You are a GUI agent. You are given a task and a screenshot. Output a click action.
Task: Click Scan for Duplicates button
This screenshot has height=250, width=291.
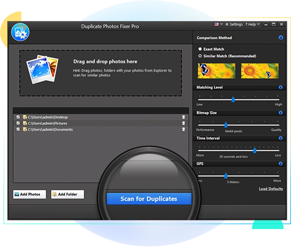(x=149, y=199)
